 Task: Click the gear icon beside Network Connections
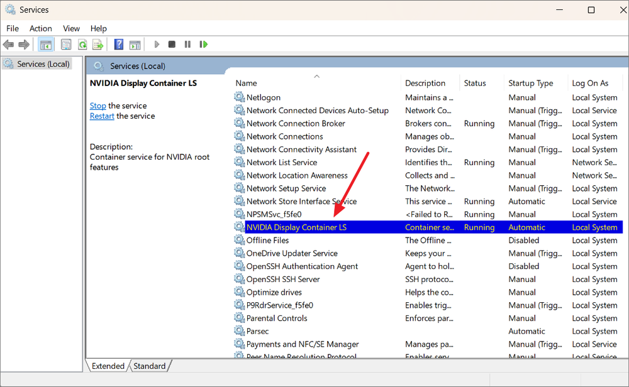coord(240,136)
